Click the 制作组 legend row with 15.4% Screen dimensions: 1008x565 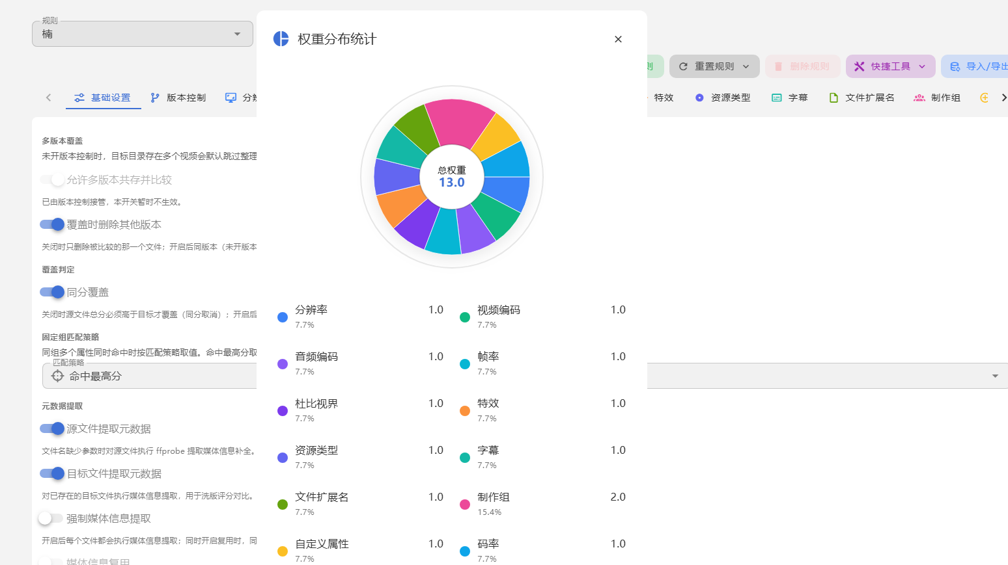543,504
